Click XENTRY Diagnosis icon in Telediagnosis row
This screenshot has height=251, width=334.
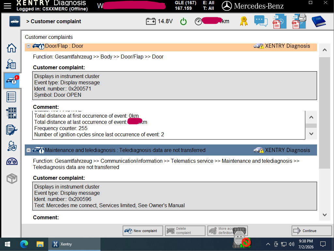tap(258, 150)
